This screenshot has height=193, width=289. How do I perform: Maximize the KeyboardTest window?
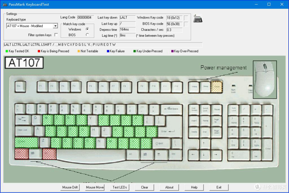coord(269,4)
